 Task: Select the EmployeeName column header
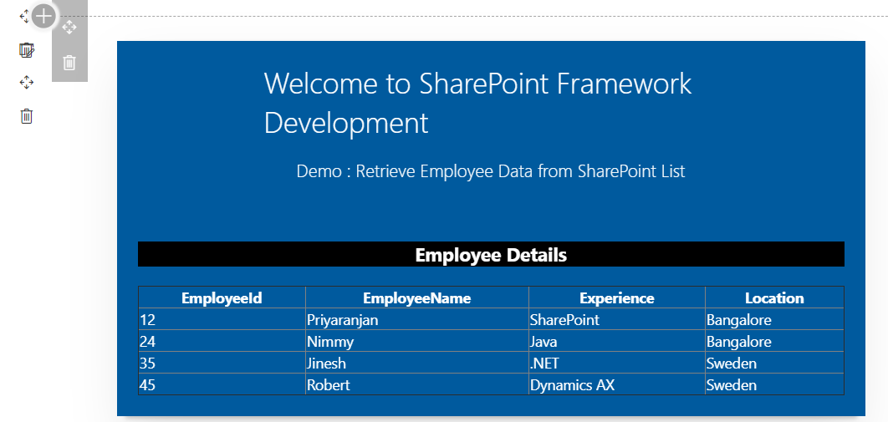pyautogui.click(x=417, y=297)
